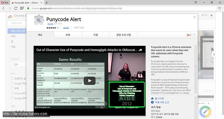Open the 웹사이트 link
Screen dimensions: 224x119
[x=159, y=98]
